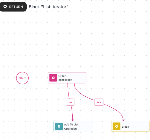
Task: Open the "Order cancelled?" condition node
Action: pyautogui.click(x=67, y=78)
